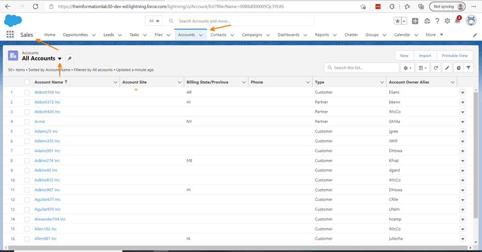Click the New account button
The width and height of the screenshot is (482, 252).
pyautogui.click(x=404, y=55)
